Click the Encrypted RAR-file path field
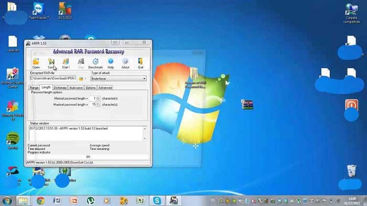The height and width of the screenshot is (206, 367). tap(53, 79)
